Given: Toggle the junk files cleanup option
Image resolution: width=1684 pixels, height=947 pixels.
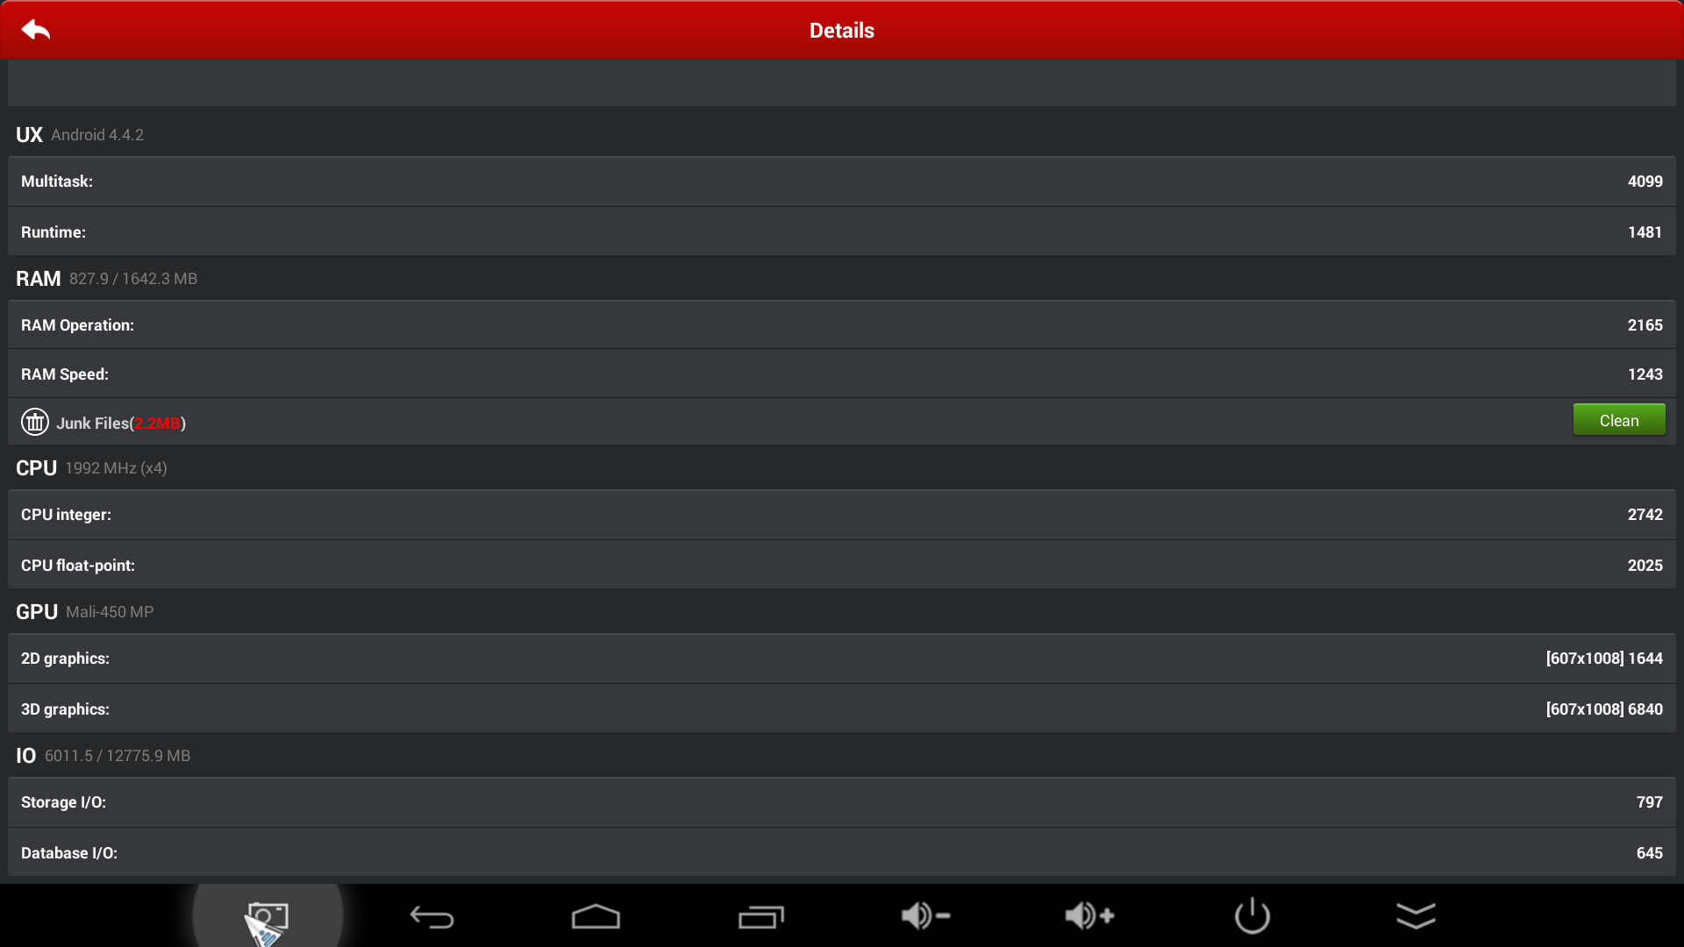Looking at the screenshot, I should pyautogui.click(x=1617, y=418).
